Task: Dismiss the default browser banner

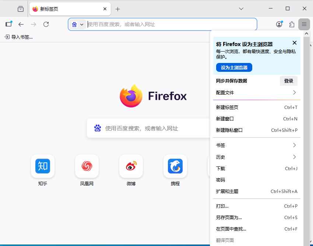Action: click(x=295, y=43)
